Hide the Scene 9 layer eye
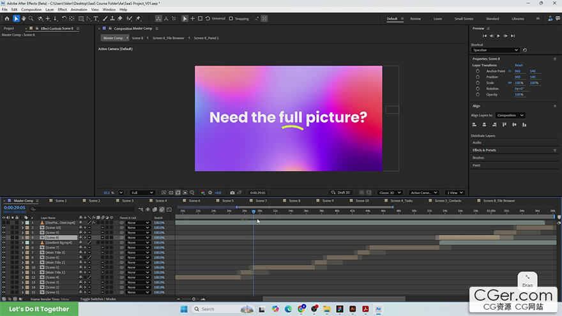Image resolution: width=562 pixels, height=316 pixels. click(4, 232)
